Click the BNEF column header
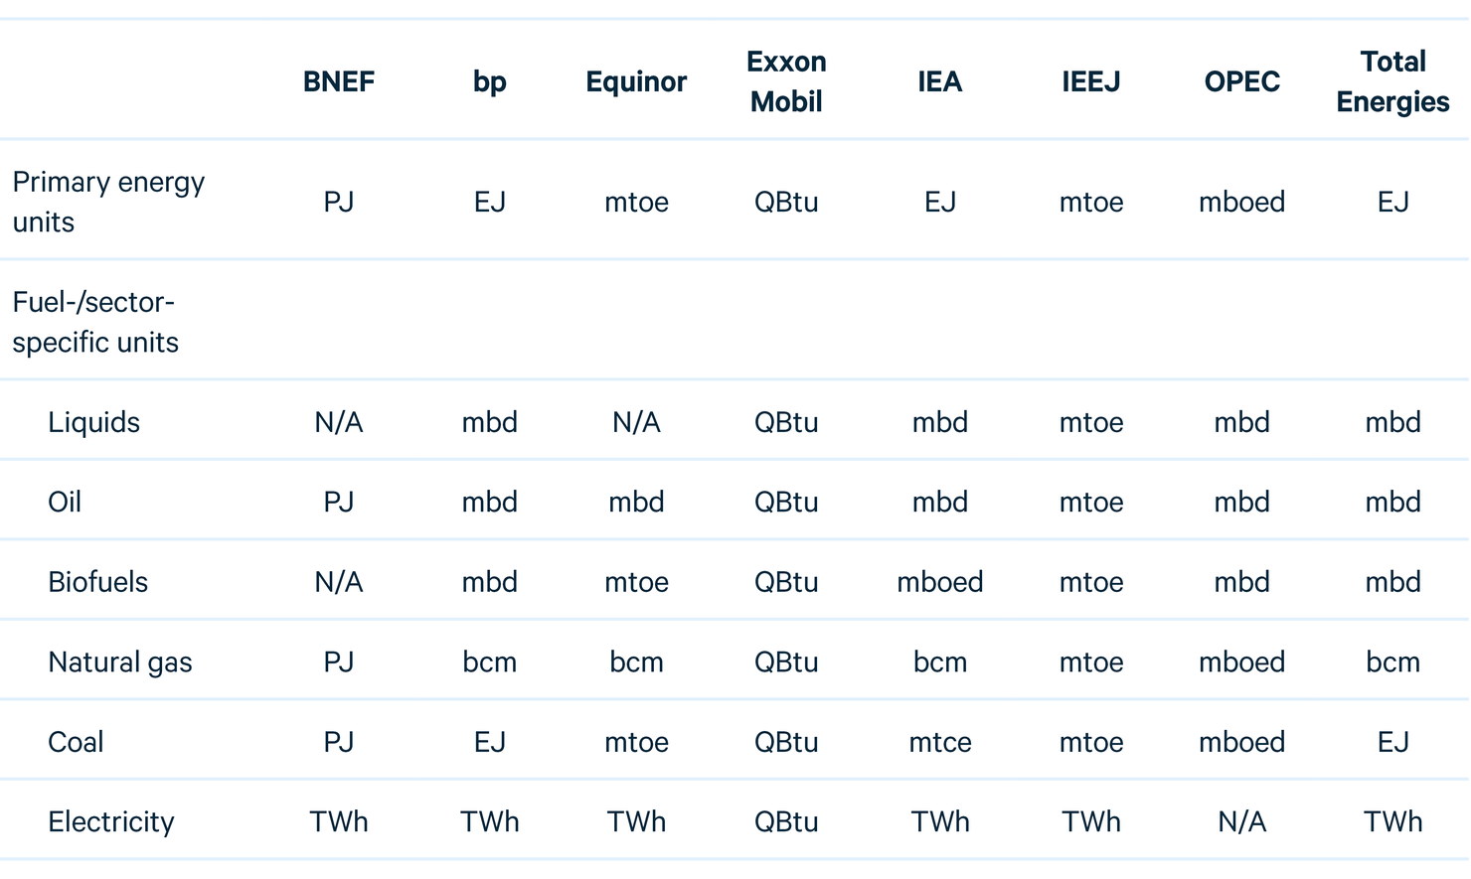The width and height of the screenshot is (1471, 879). tap(338, 81)
